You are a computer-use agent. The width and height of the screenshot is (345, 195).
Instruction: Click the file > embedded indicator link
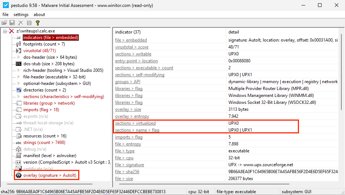point(131,40)
